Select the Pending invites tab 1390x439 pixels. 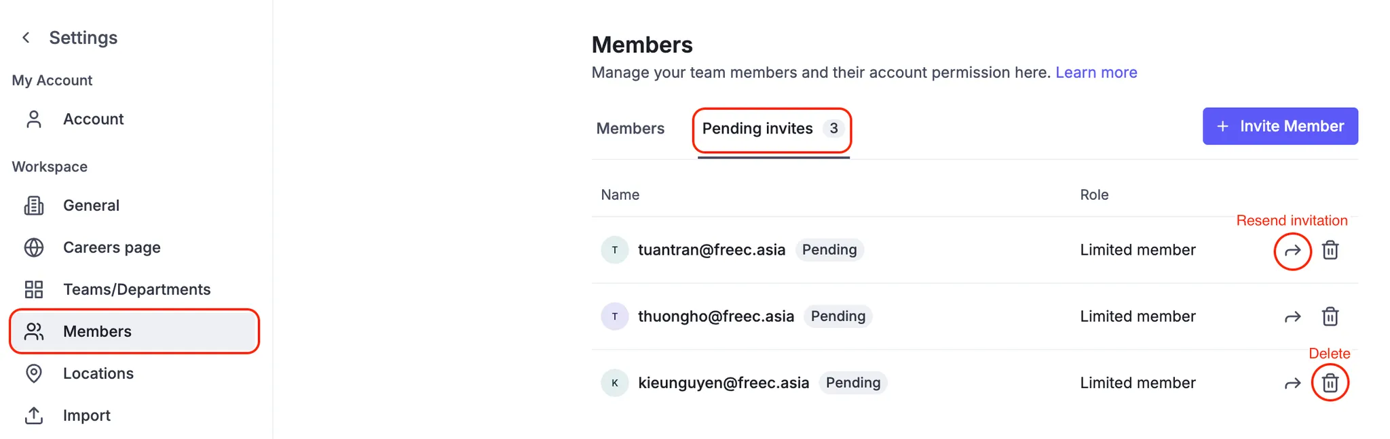click(773, 129)
